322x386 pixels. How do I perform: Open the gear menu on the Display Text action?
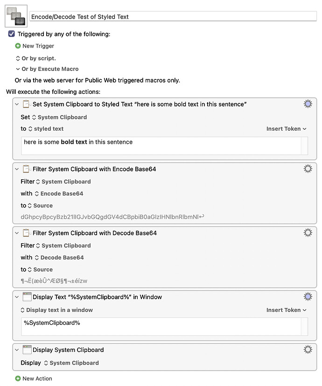[x=308, y=296]
